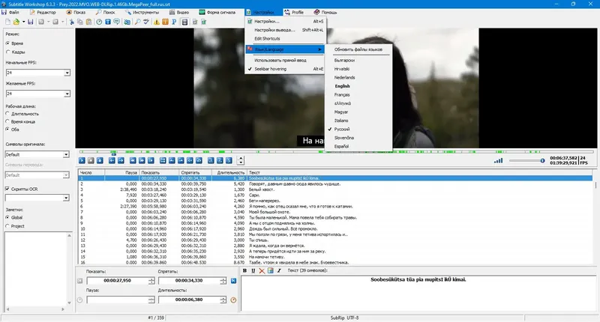Open the Profile menu

294,12
